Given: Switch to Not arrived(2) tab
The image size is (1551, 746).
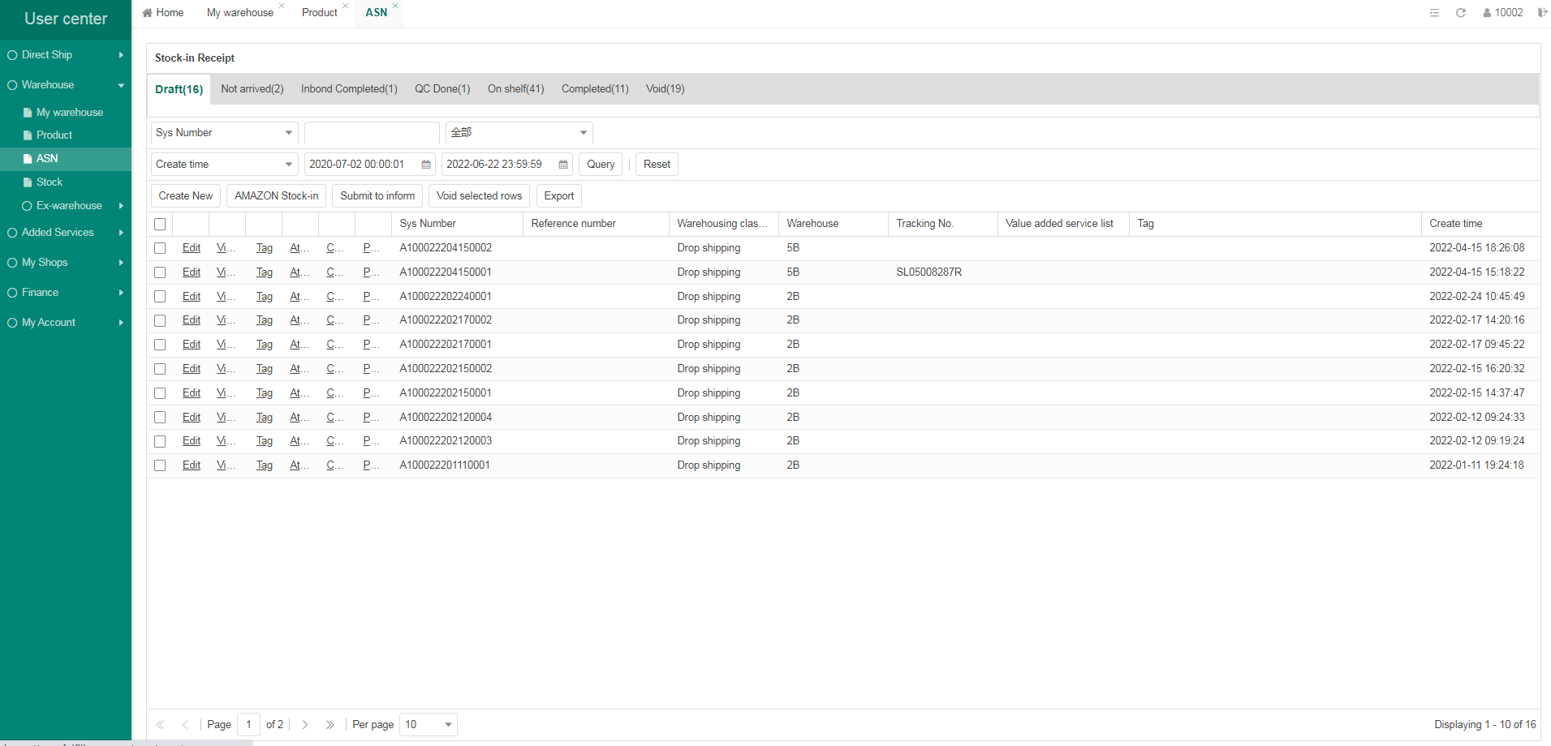Looking at the screenshot, I should point(252,89).
